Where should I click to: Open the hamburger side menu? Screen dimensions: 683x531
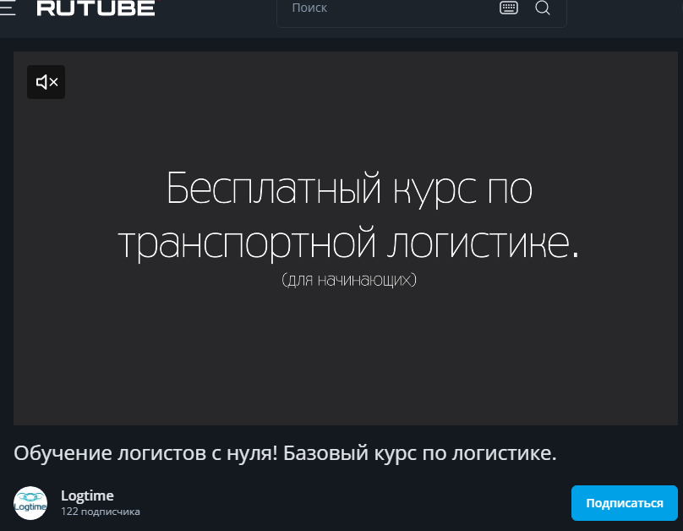pos(7,8)
